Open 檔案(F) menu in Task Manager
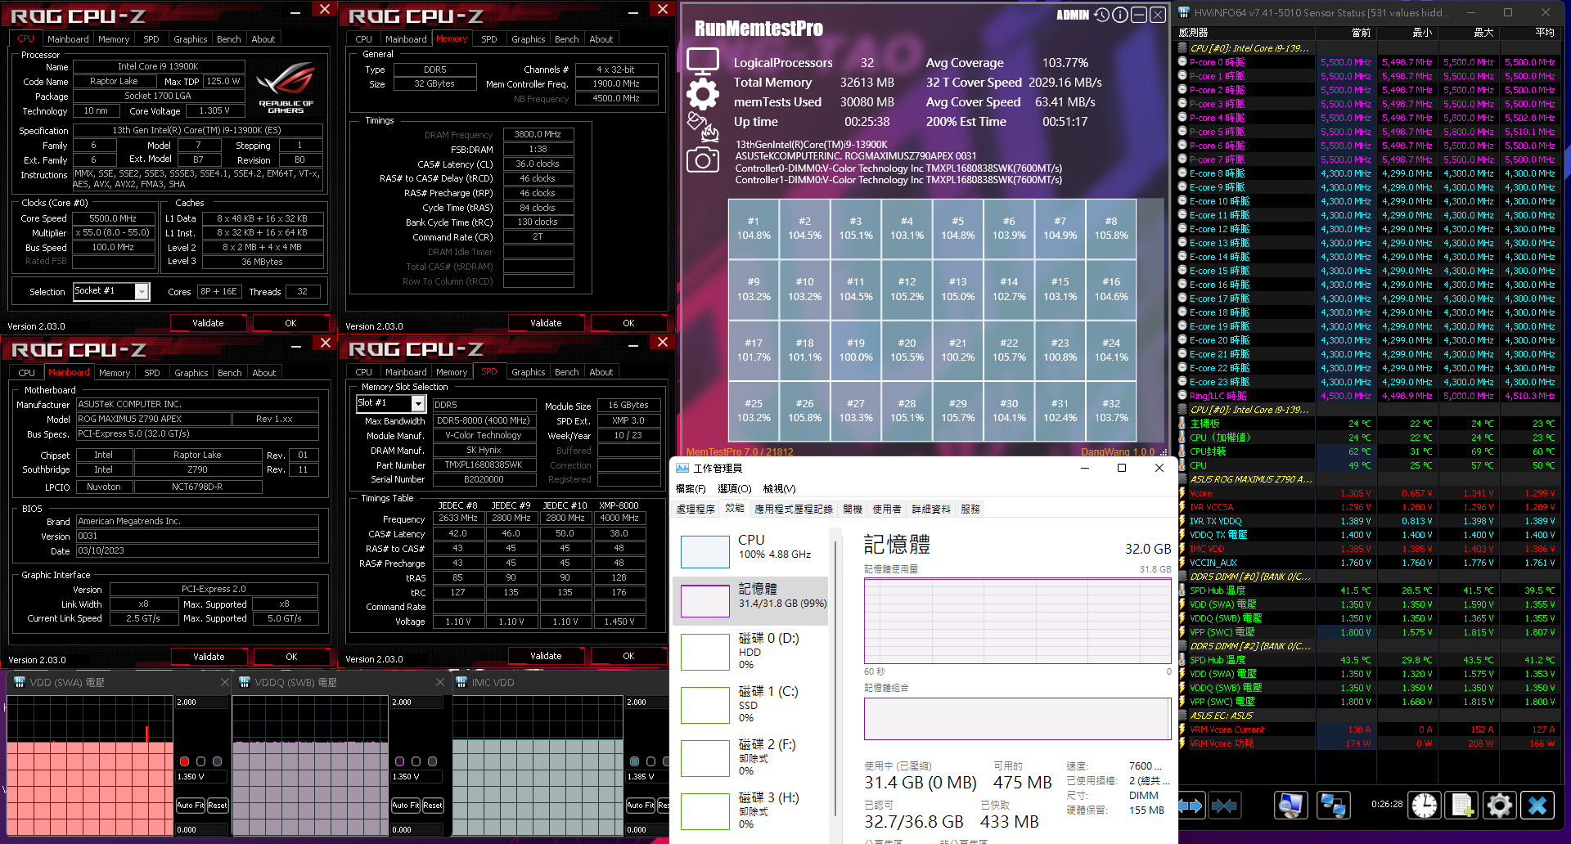This screenshot has width=1571, height=844. 691,488
